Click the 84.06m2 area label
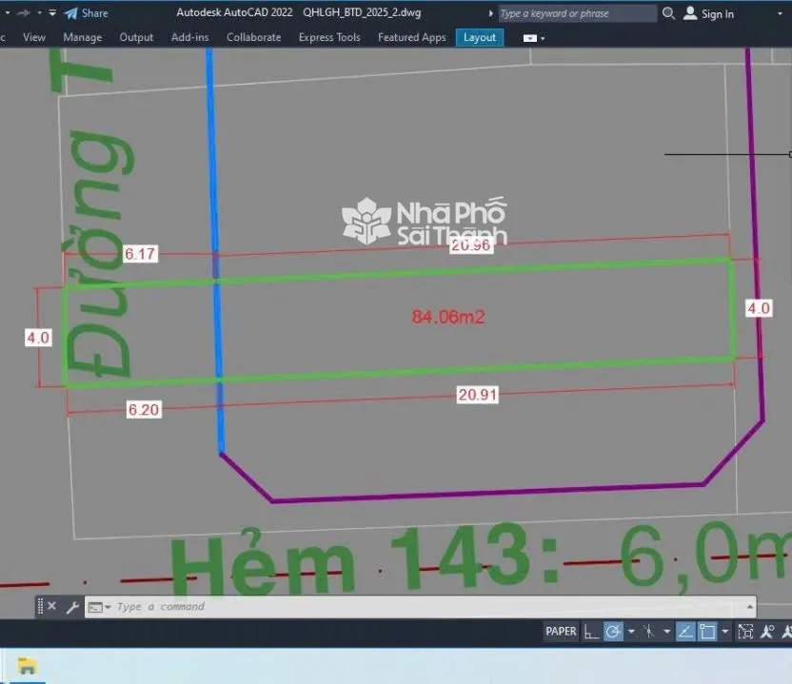Viewport: 792px width, 684px height. tap(448, 317)
